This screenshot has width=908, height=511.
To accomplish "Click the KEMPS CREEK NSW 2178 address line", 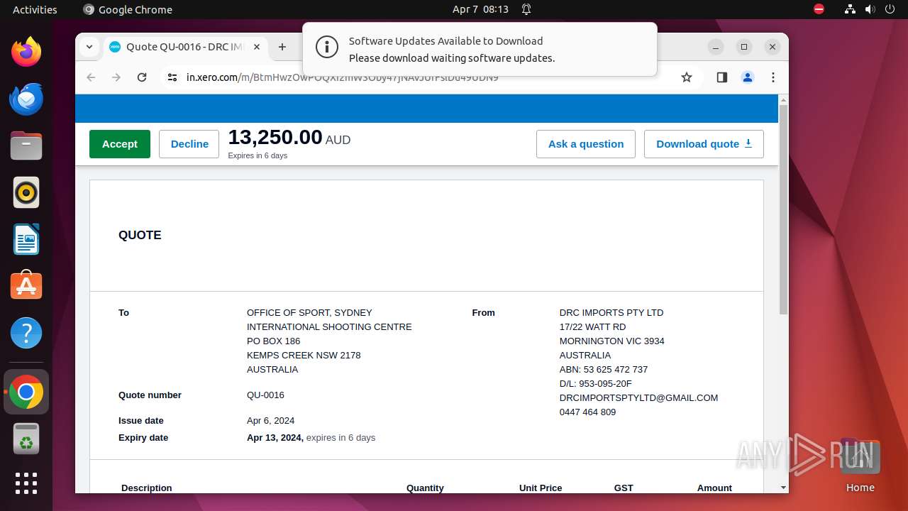I will [x=304, y=356].
